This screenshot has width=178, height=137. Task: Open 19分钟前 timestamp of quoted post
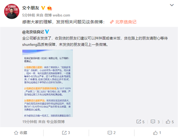coord(30,122)
